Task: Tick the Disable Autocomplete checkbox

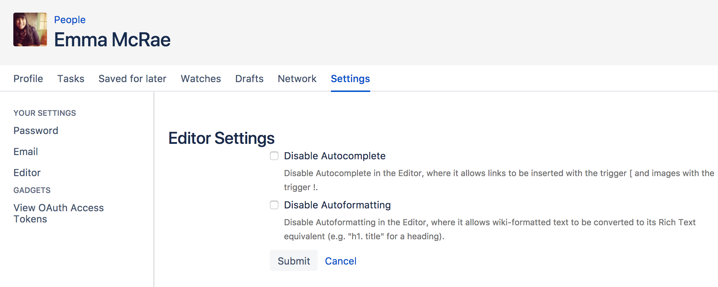Action: click(x=274, y=156)
